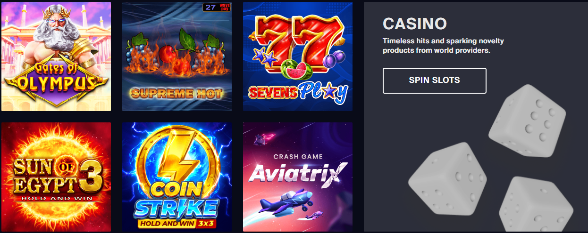Click the SPIN SLOTS button
The height and width of the screenshot is (233, 588).
[434, 80]
